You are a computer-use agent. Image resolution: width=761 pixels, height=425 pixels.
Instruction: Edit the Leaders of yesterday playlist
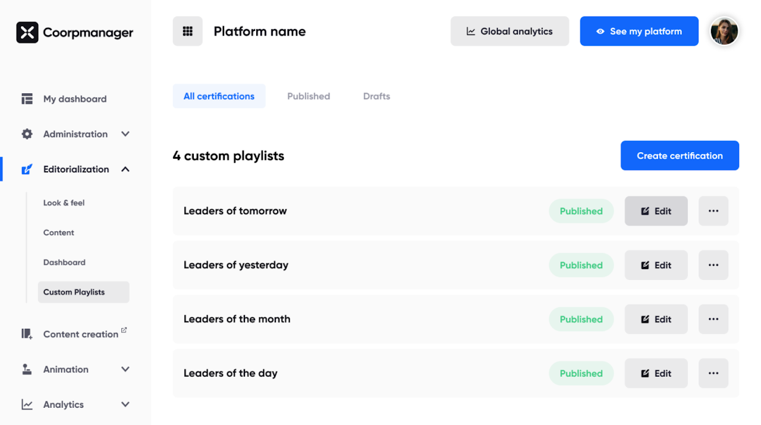coord(656,265)
